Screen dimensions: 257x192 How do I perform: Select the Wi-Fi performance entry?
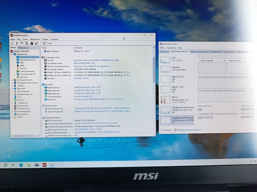(177, 99)
